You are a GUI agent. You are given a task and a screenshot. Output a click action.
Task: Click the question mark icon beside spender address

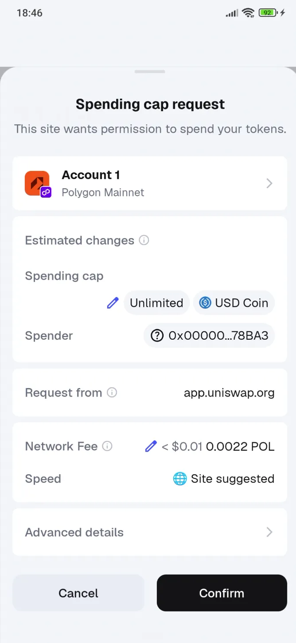pos(157,335)
